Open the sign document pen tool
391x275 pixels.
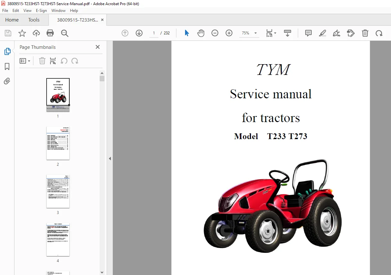[336, 33]
